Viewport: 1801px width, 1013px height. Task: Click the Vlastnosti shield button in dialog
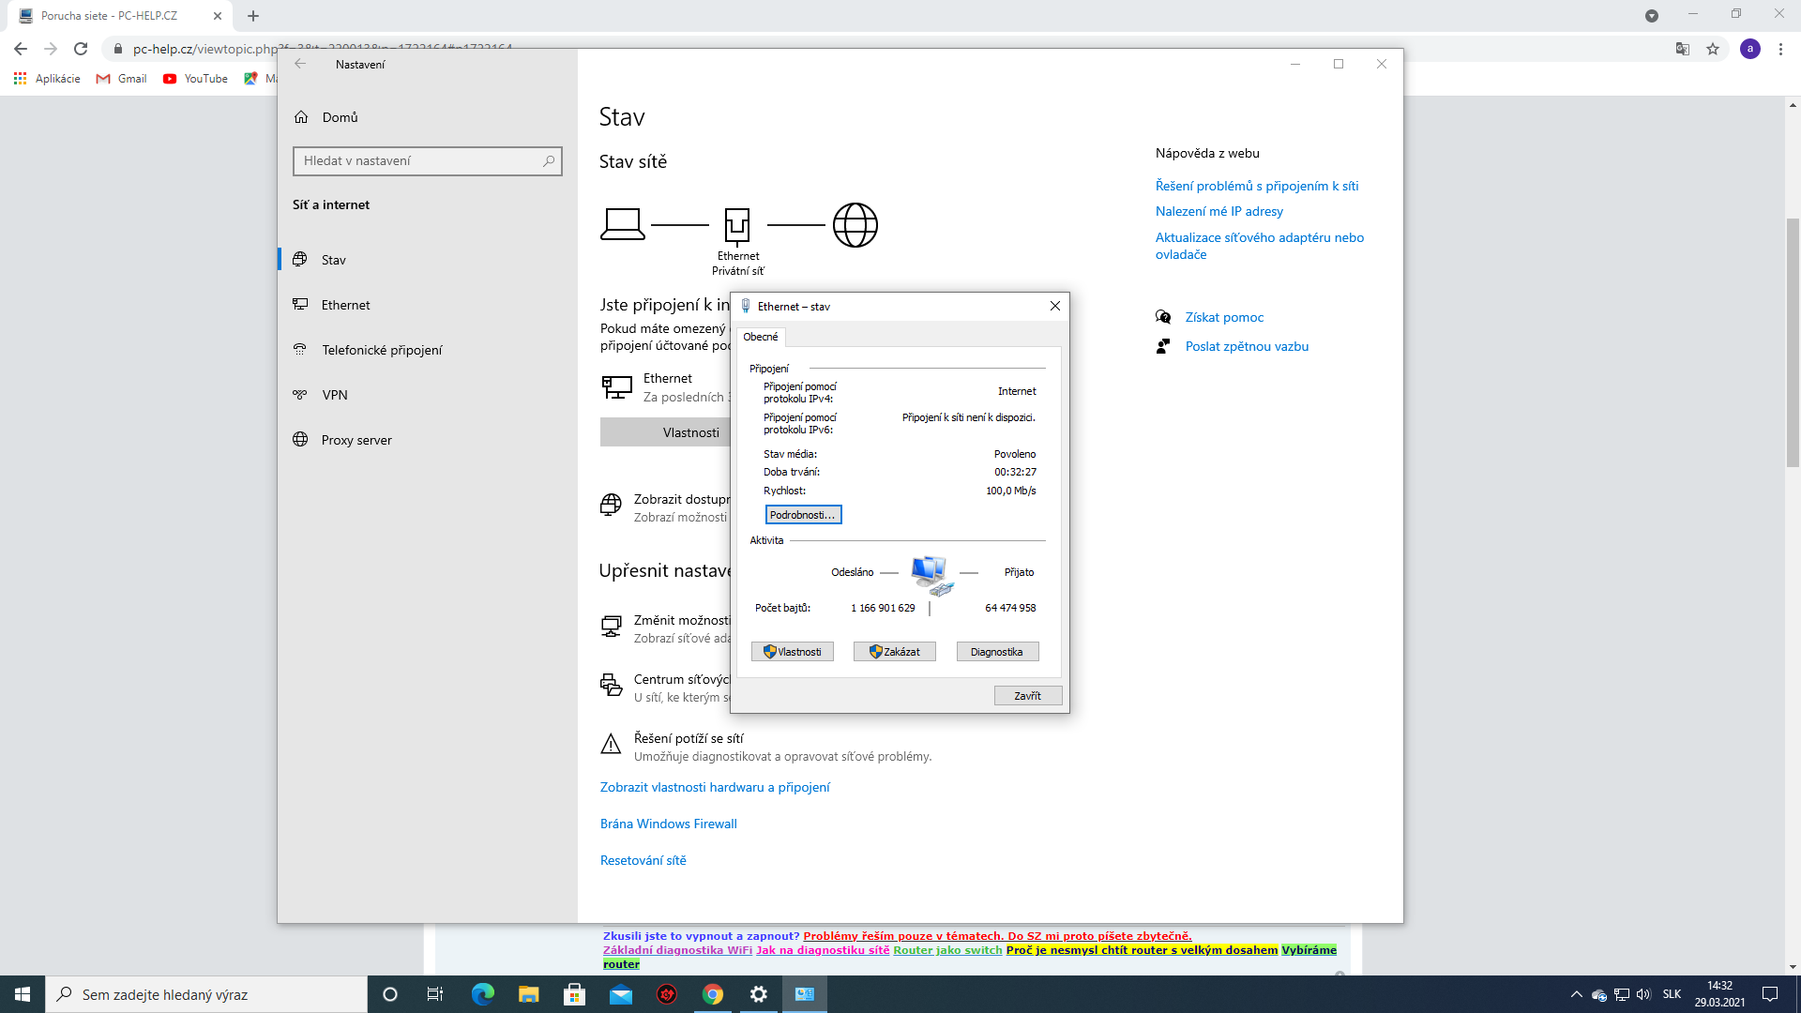(792, 652)
